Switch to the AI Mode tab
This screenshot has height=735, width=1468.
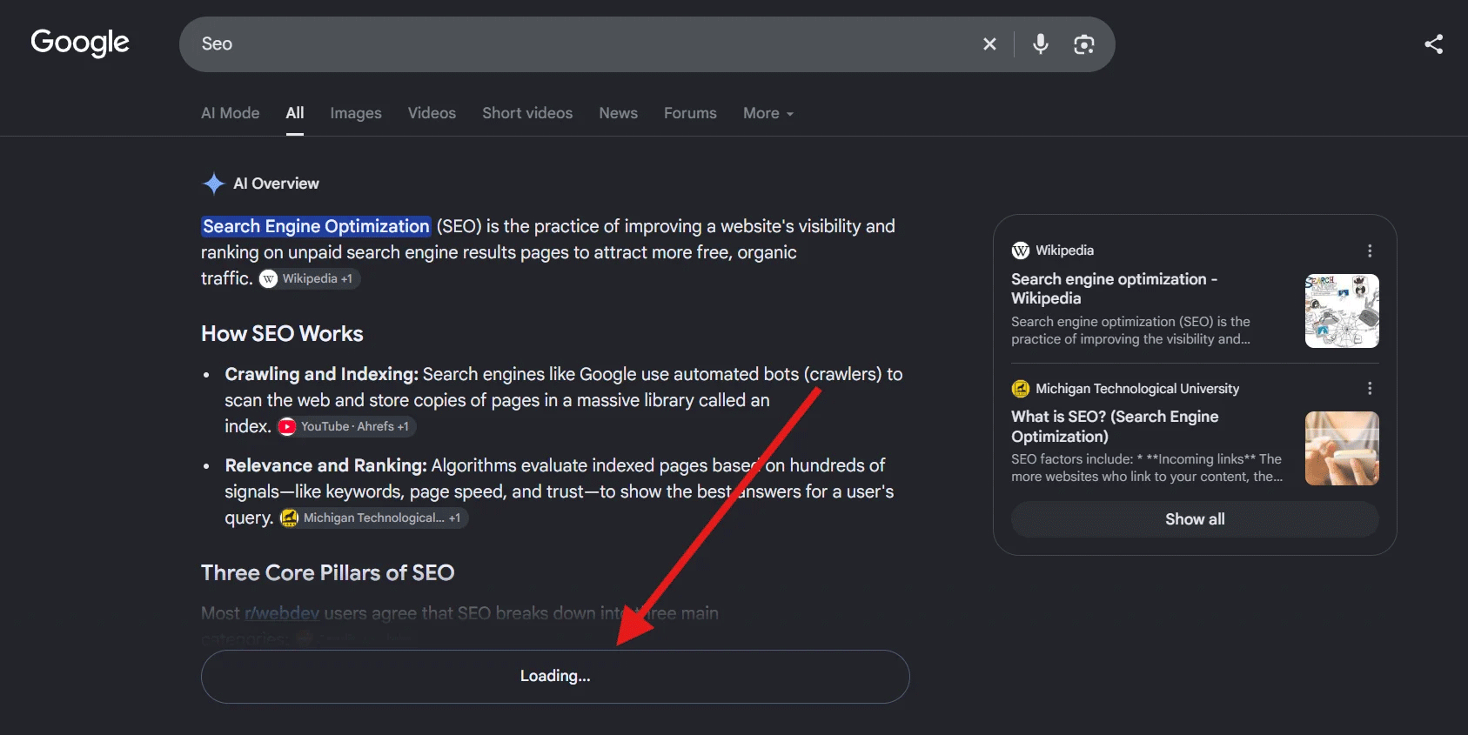click(x=231, y=113)
